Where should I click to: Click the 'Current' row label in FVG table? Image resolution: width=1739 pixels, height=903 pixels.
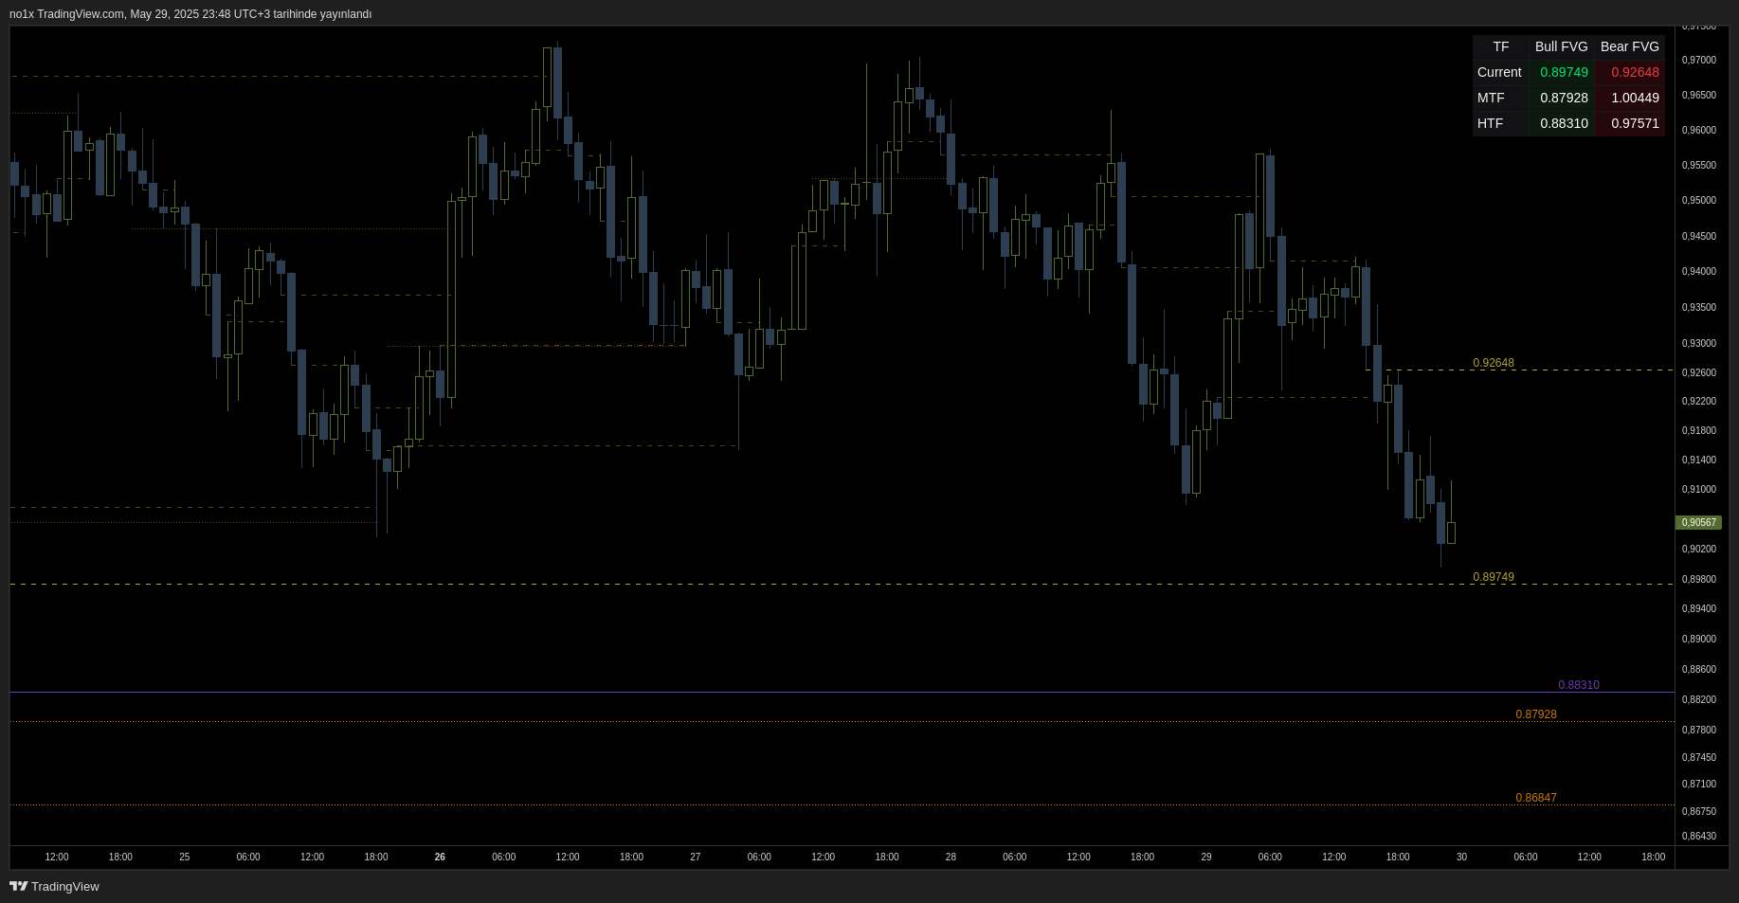click(1499, 72)
